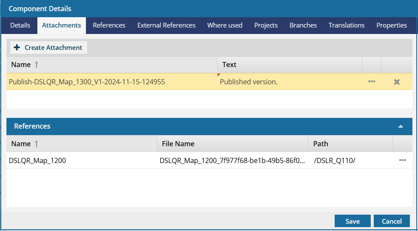Select the Projects tab

pos(266,25)
